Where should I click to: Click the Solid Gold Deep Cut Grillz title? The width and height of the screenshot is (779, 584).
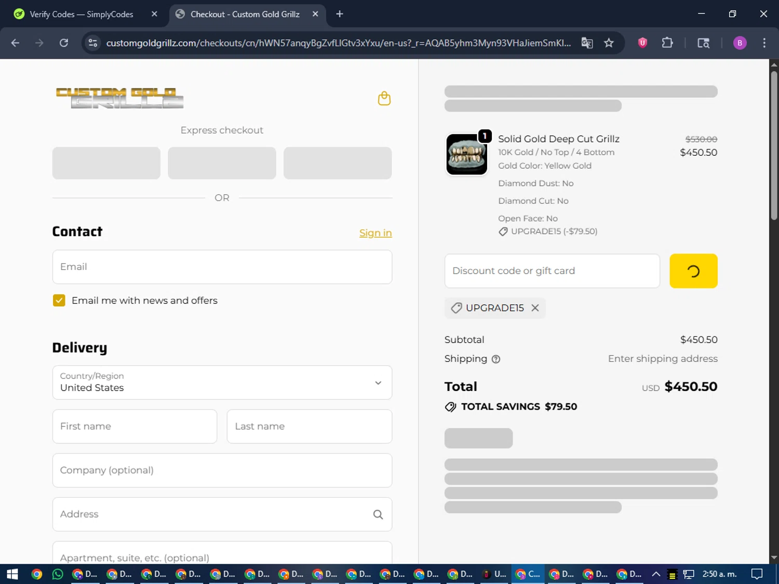tap(559, 139)
